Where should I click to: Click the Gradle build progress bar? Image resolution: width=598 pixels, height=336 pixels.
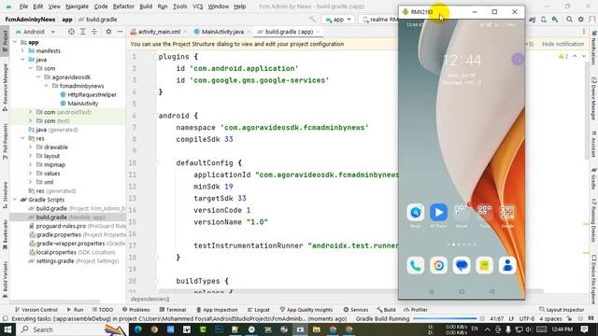click(445, 318)
